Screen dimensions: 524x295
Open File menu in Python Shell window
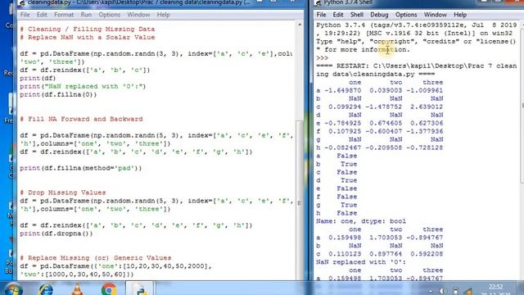(321, 15)
